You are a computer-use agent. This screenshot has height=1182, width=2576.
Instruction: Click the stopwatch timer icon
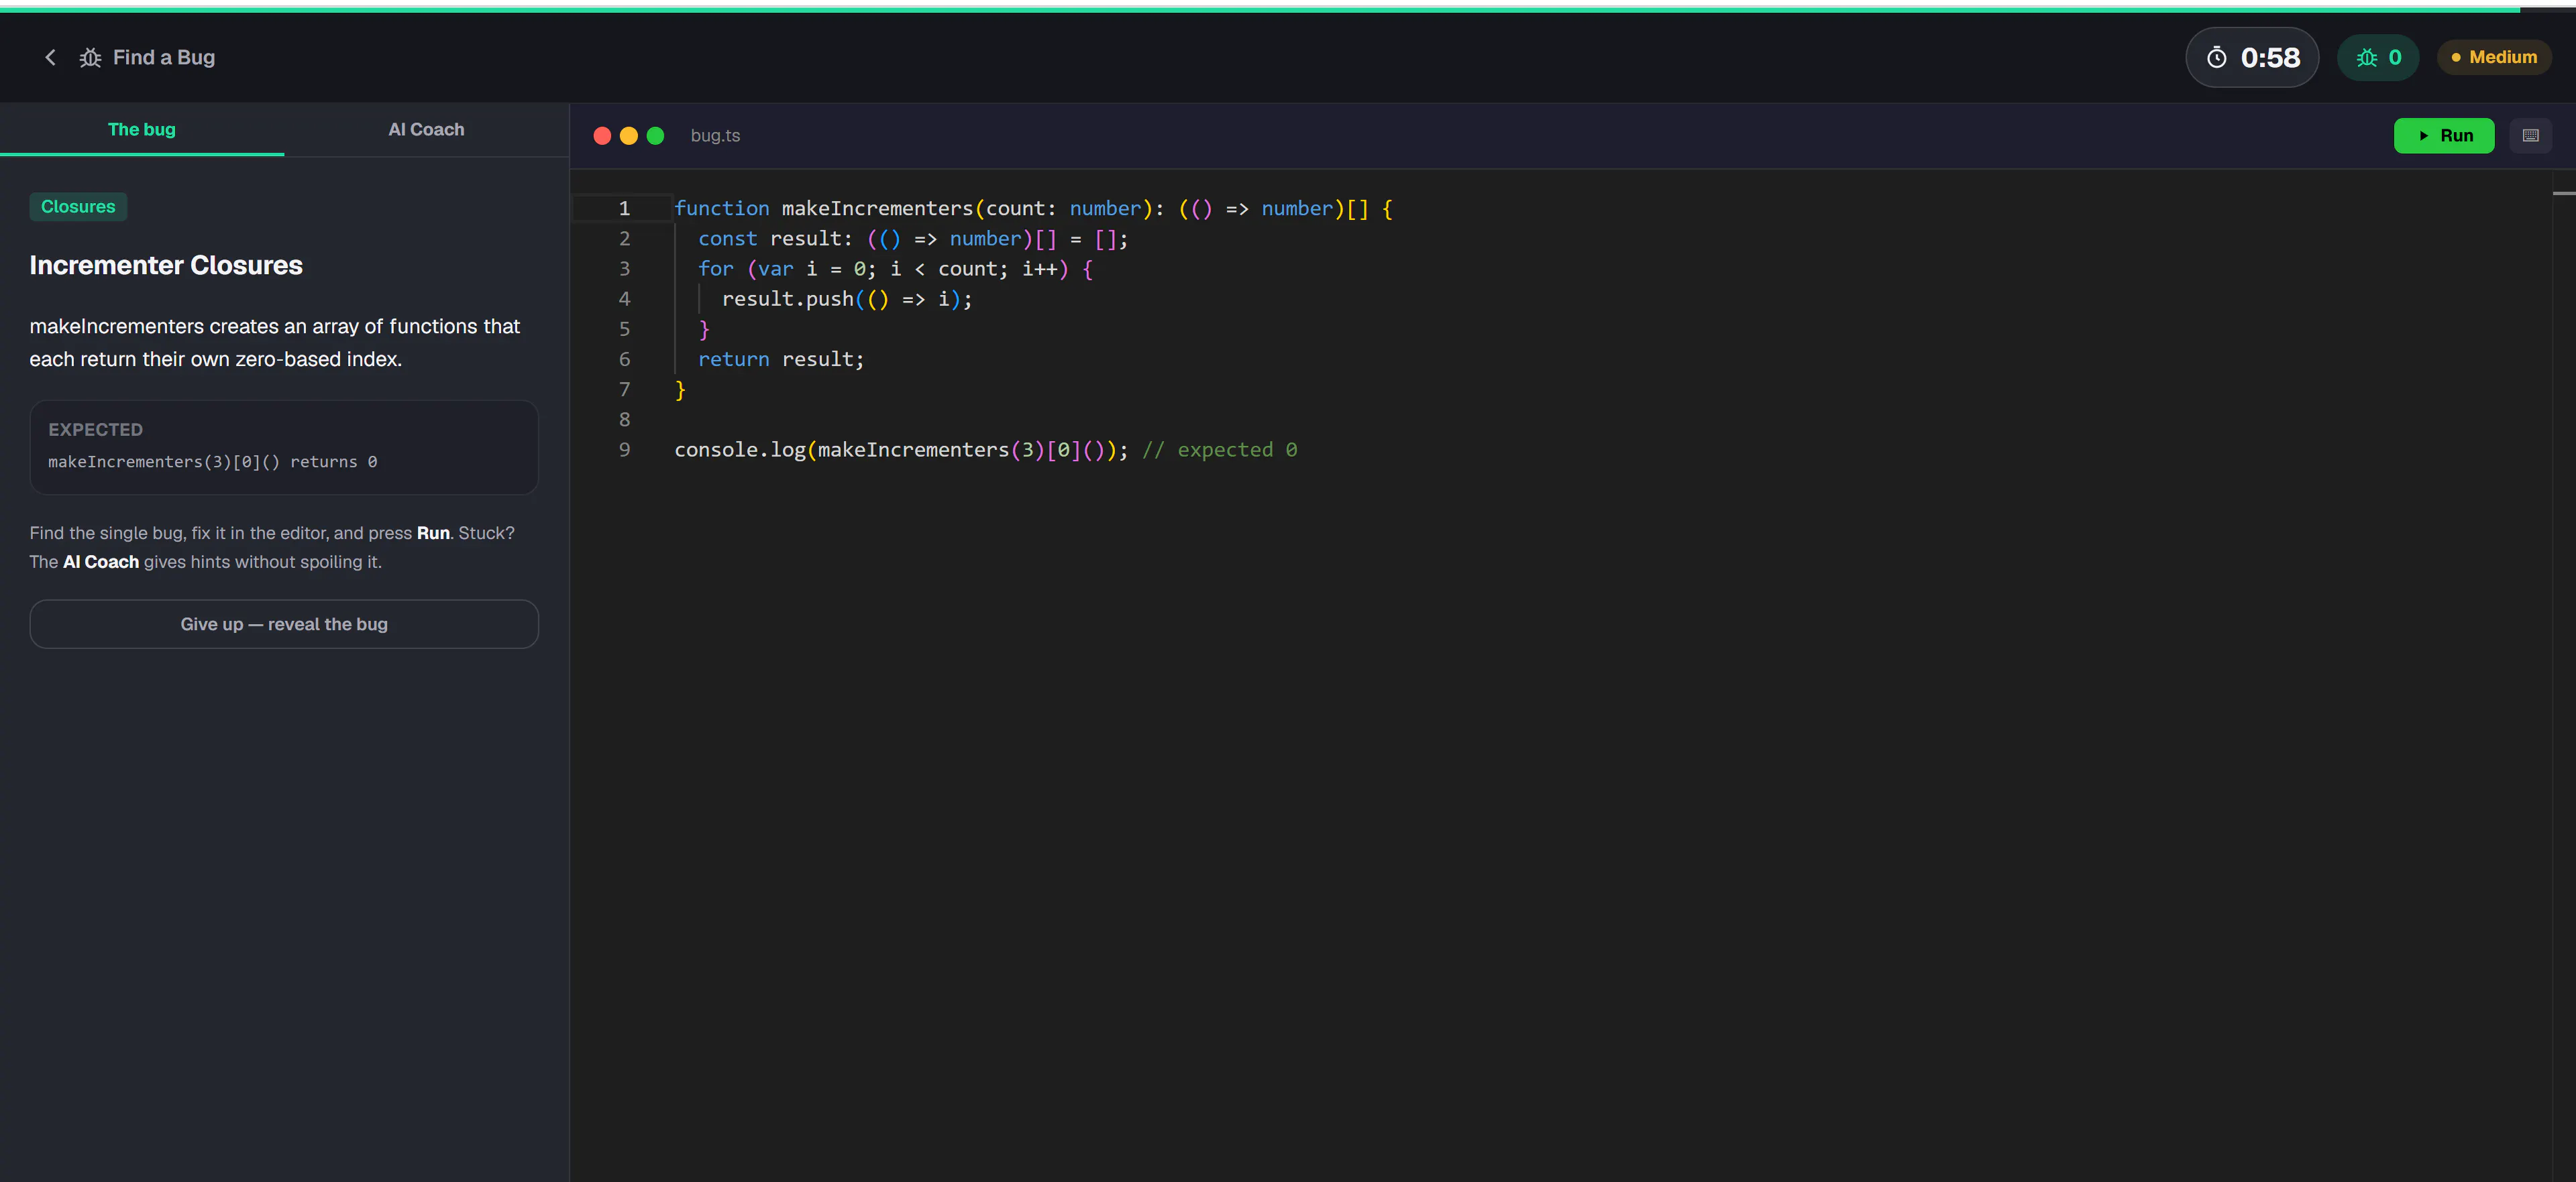click(x=2217, y=58)
